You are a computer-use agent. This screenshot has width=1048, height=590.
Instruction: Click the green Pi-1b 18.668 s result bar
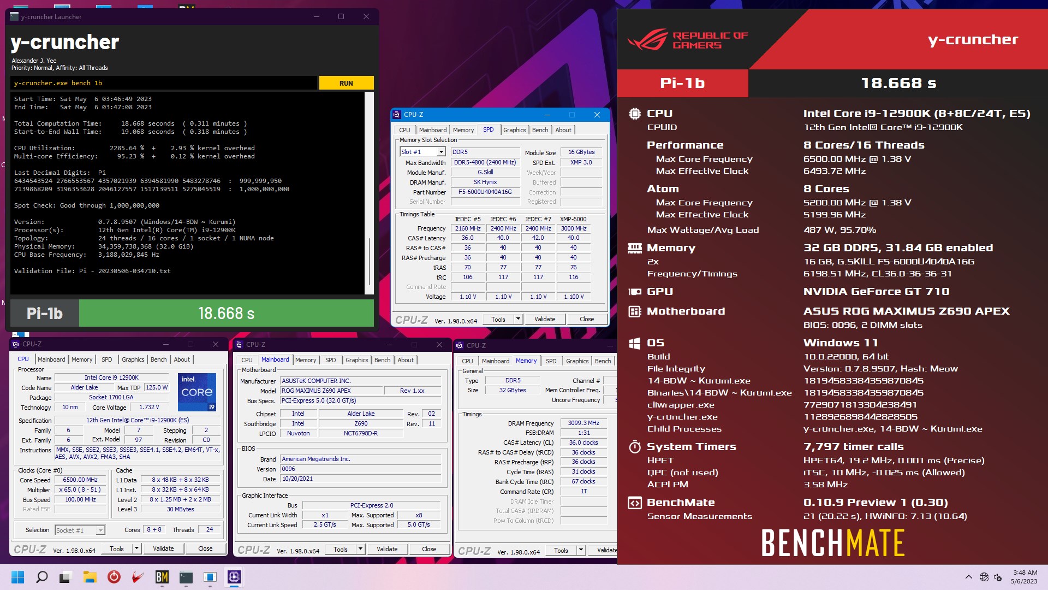point(227,313)
